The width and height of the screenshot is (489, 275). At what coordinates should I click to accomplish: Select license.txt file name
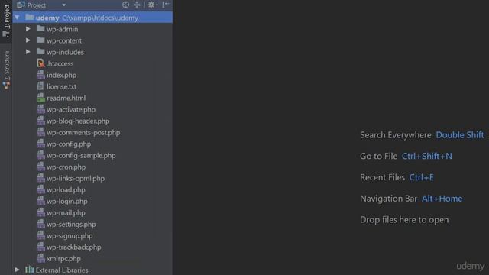pyautogui.click(x=61, y=86)
